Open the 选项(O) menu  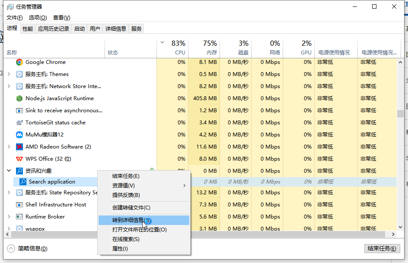tap(38, 18)
